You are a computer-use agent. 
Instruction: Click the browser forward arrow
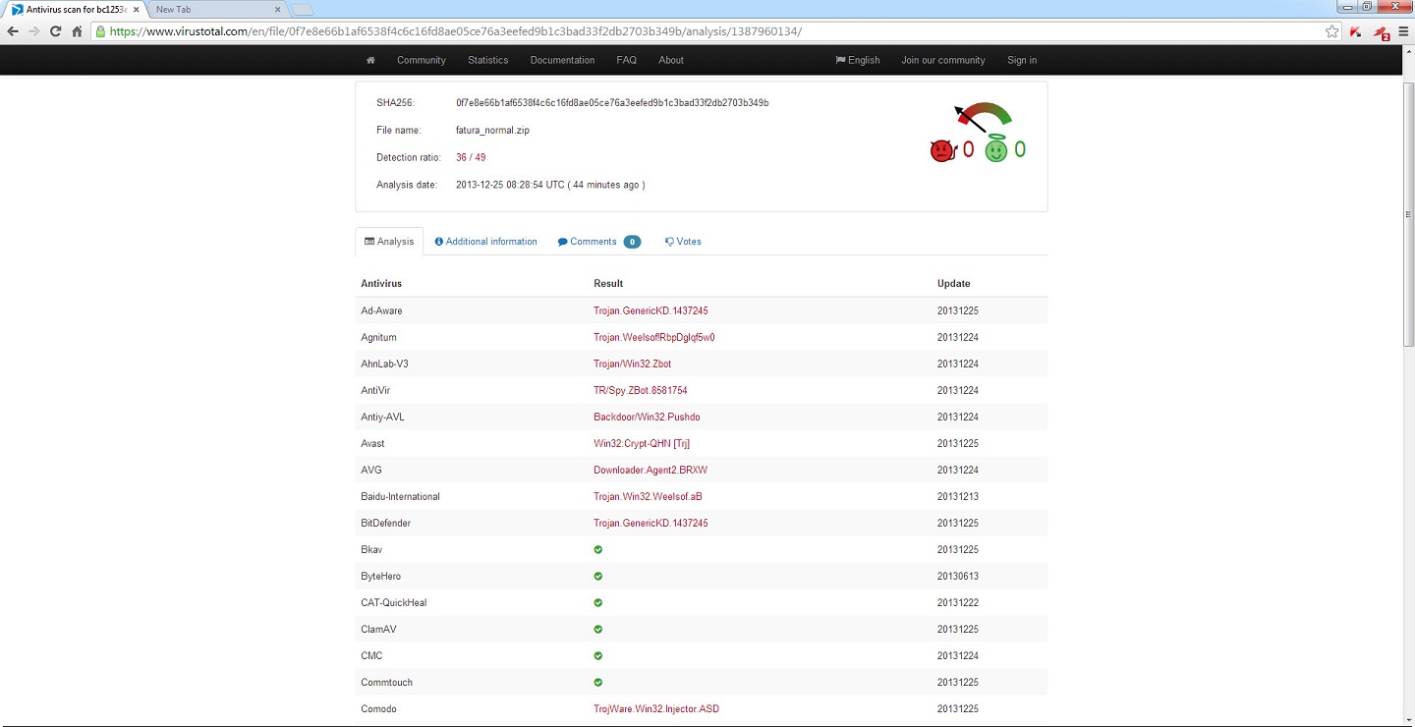(x=34, y=31)
